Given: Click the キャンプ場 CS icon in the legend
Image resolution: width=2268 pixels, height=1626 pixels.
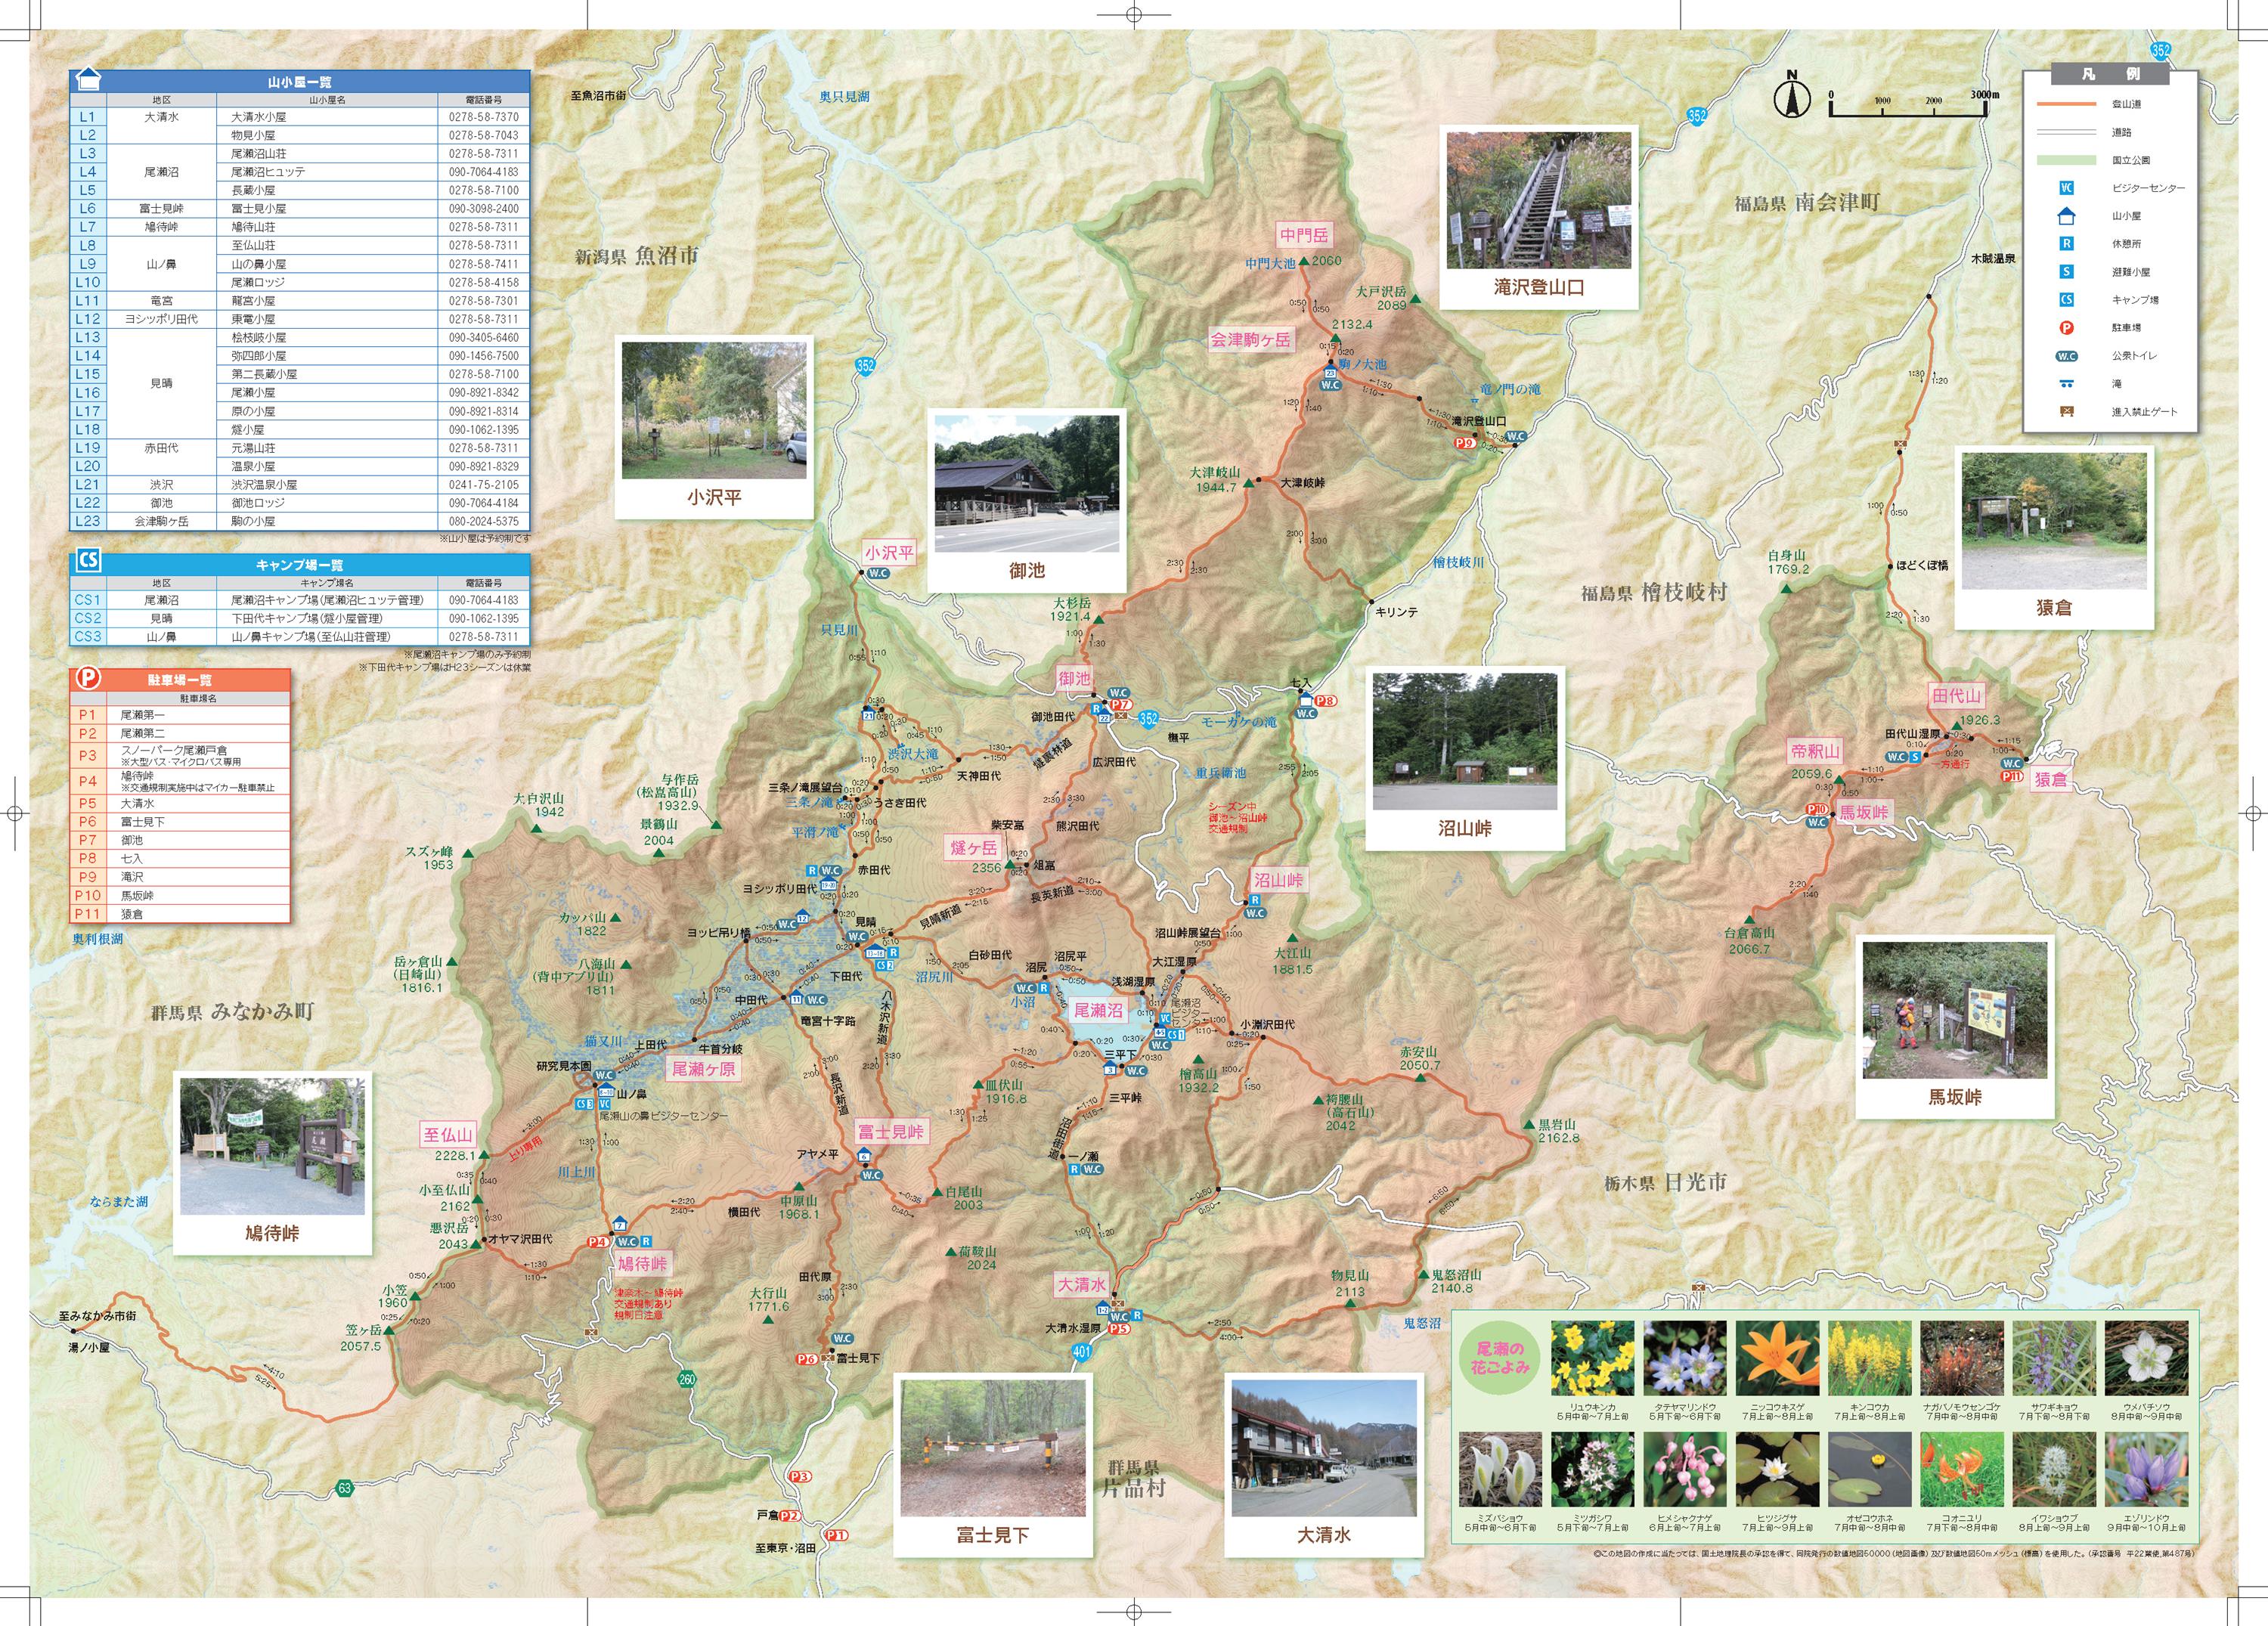Looking at the screenshot, I should [x=2066, y=300].
